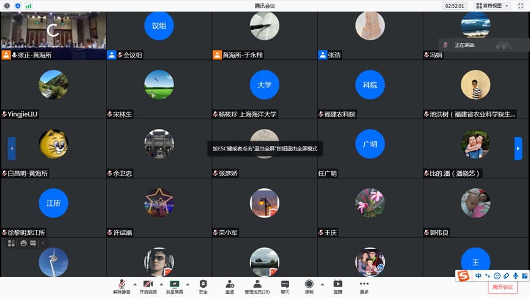
Task: Click the meeting info icon at top-left
Action: tap(6, 5)
